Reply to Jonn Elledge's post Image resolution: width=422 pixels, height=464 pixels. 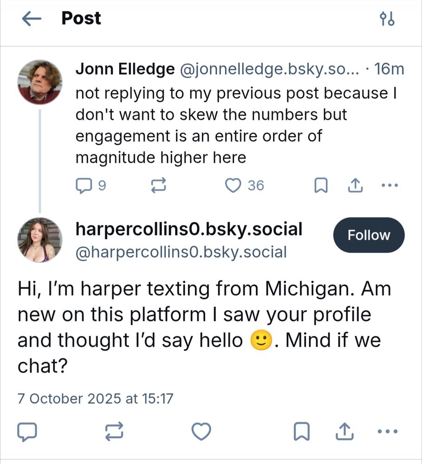(x=84, y=186)
